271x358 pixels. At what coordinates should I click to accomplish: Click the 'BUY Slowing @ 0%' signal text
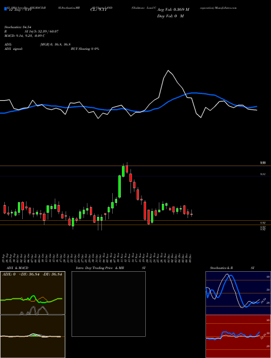[85, 49]
